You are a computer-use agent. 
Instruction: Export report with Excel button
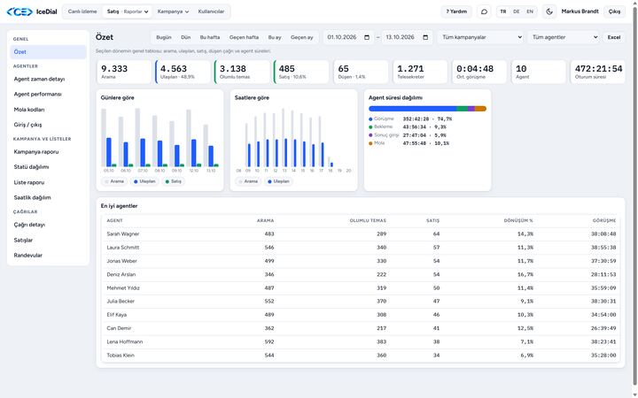614,37
